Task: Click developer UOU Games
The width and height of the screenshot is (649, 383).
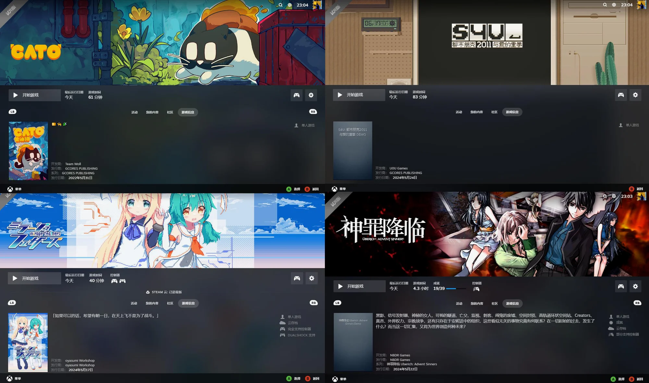Action: point(398,168)
